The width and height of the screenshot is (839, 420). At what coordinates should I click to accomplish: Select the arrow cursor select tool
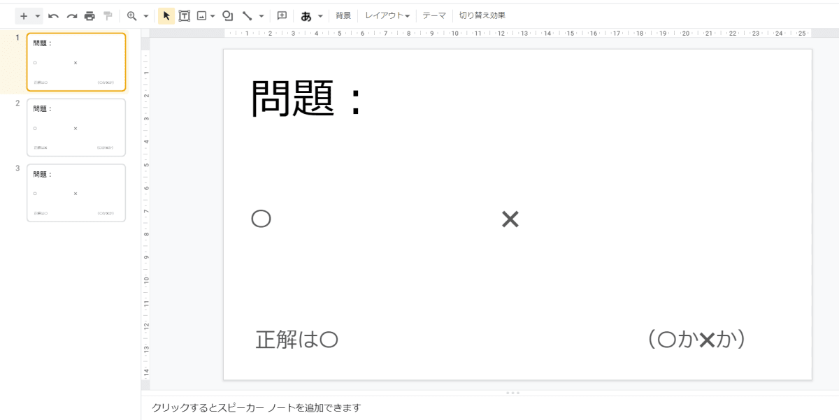[x=166, y=16]
